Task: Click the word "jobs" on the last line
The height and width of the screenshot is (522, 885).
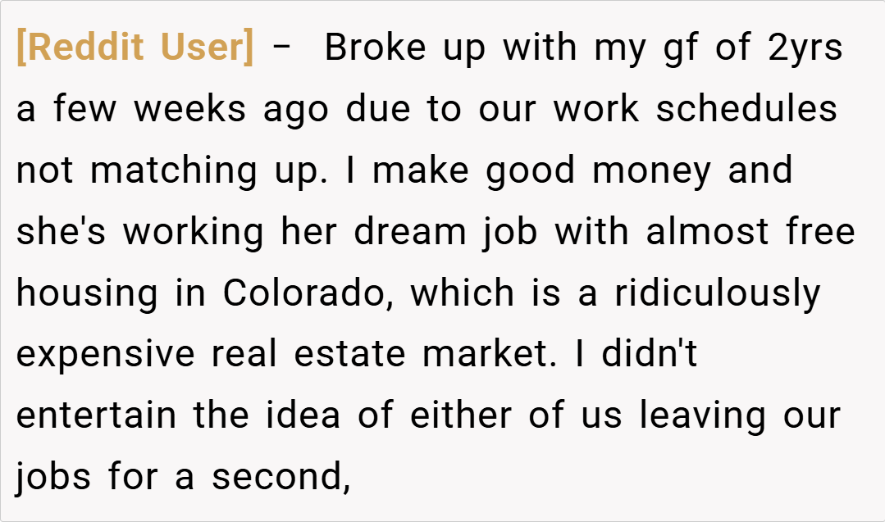Action: point(53,477)
